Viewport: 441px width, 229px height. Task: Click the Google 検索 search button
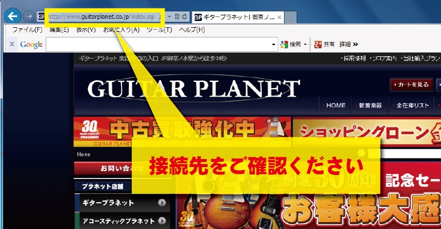291,44
